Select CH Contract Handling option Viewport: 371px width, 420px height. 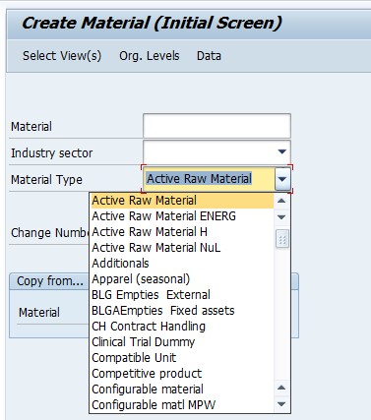pos(181,327)
